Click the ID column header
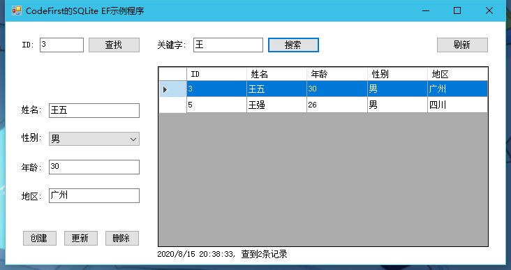The height and width of the screenshot is (270, 511). click(x=216, y=74)
